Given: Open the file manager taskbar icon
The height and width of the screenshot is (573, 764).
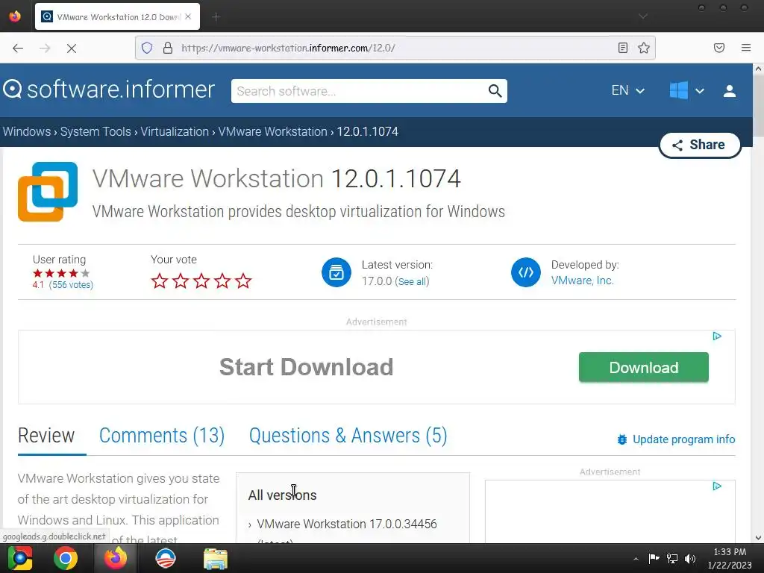Looking at the screenshot, I should tap(216, 558).
